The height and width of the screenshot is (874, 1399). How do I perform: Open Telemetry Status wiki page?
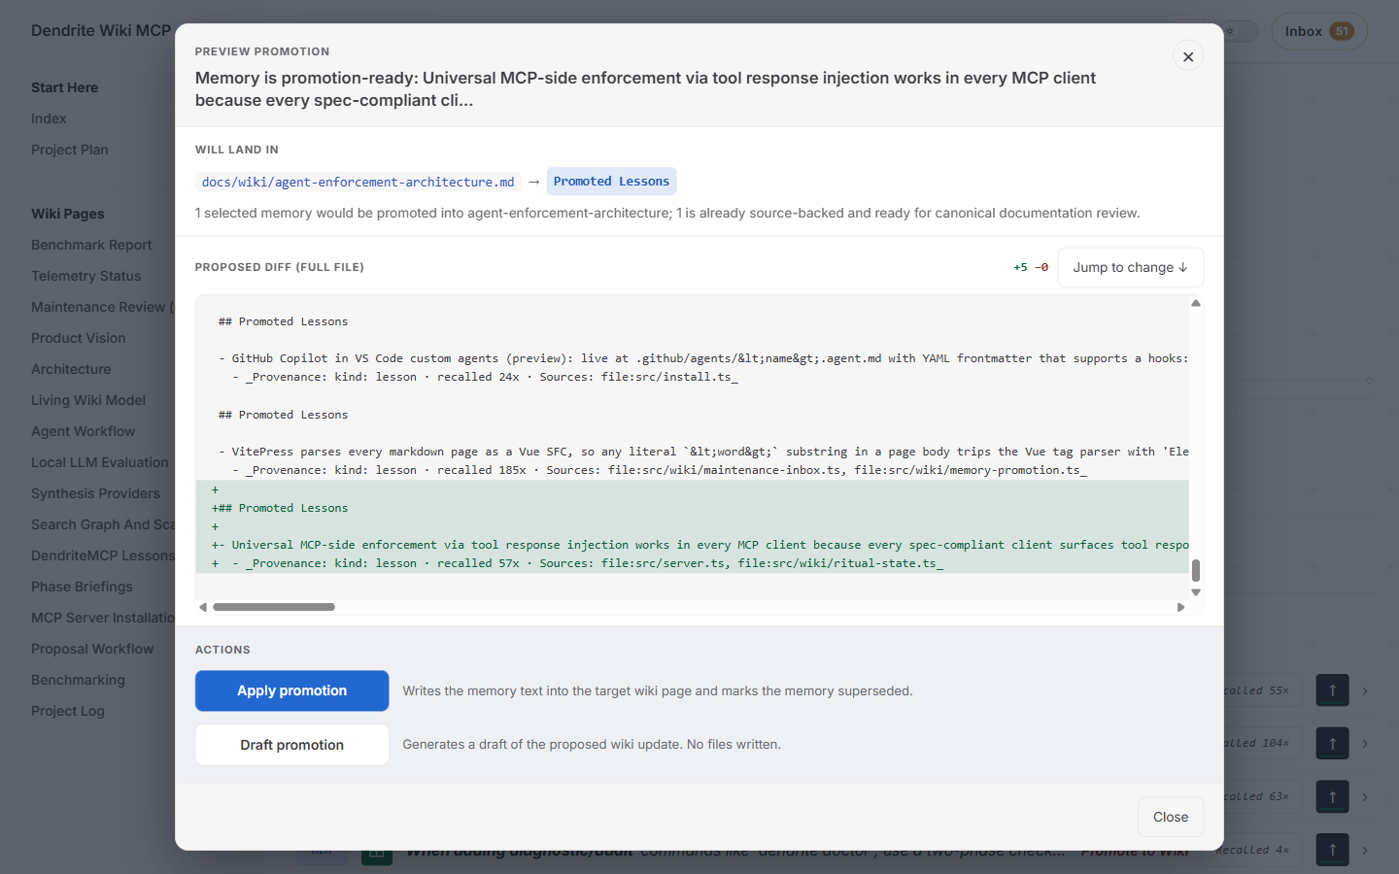(x=86, y=276)
